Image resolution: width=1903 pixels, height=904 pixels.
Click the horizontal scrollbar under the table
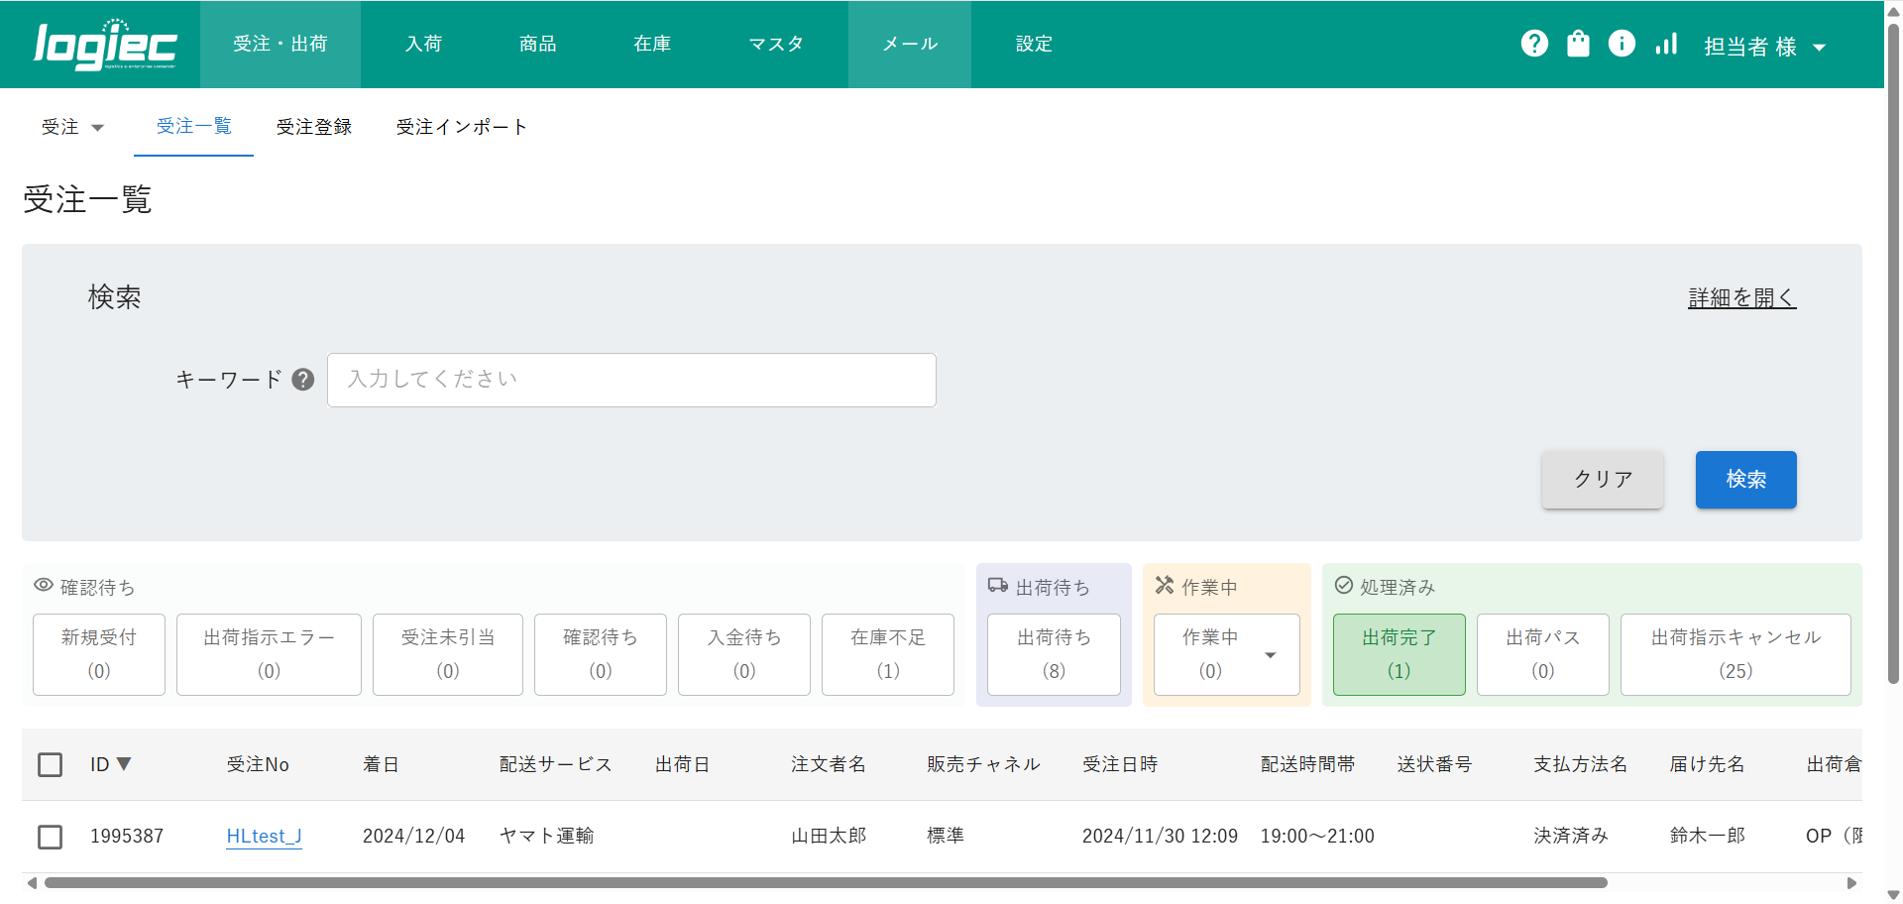[x=825, y=883]
